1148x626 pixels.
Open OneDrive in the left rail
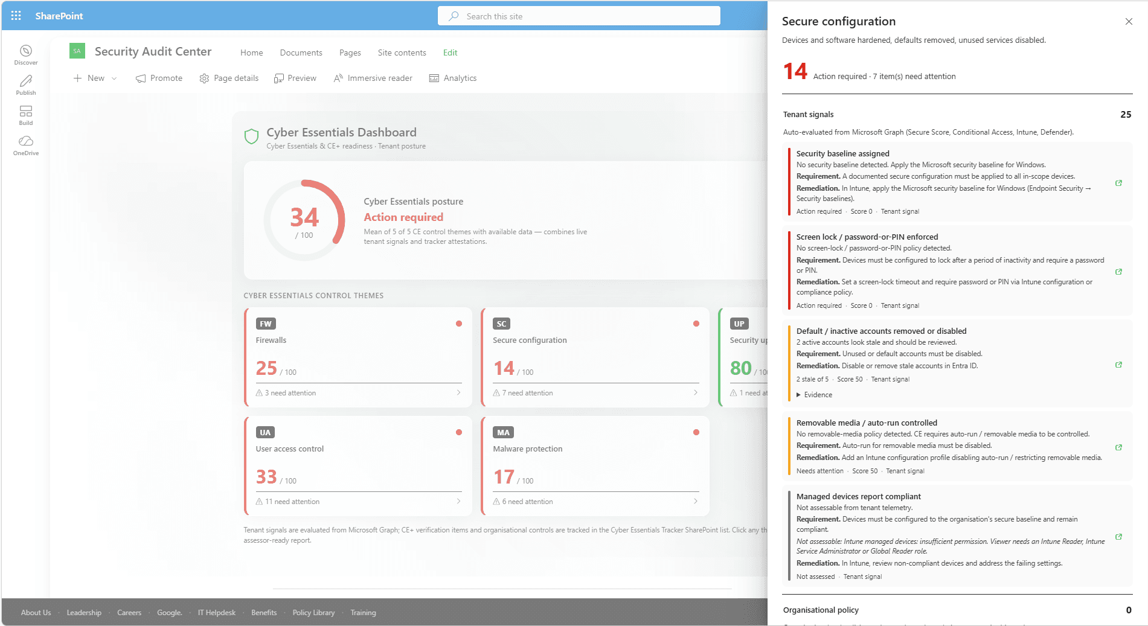tap(26, 145)
